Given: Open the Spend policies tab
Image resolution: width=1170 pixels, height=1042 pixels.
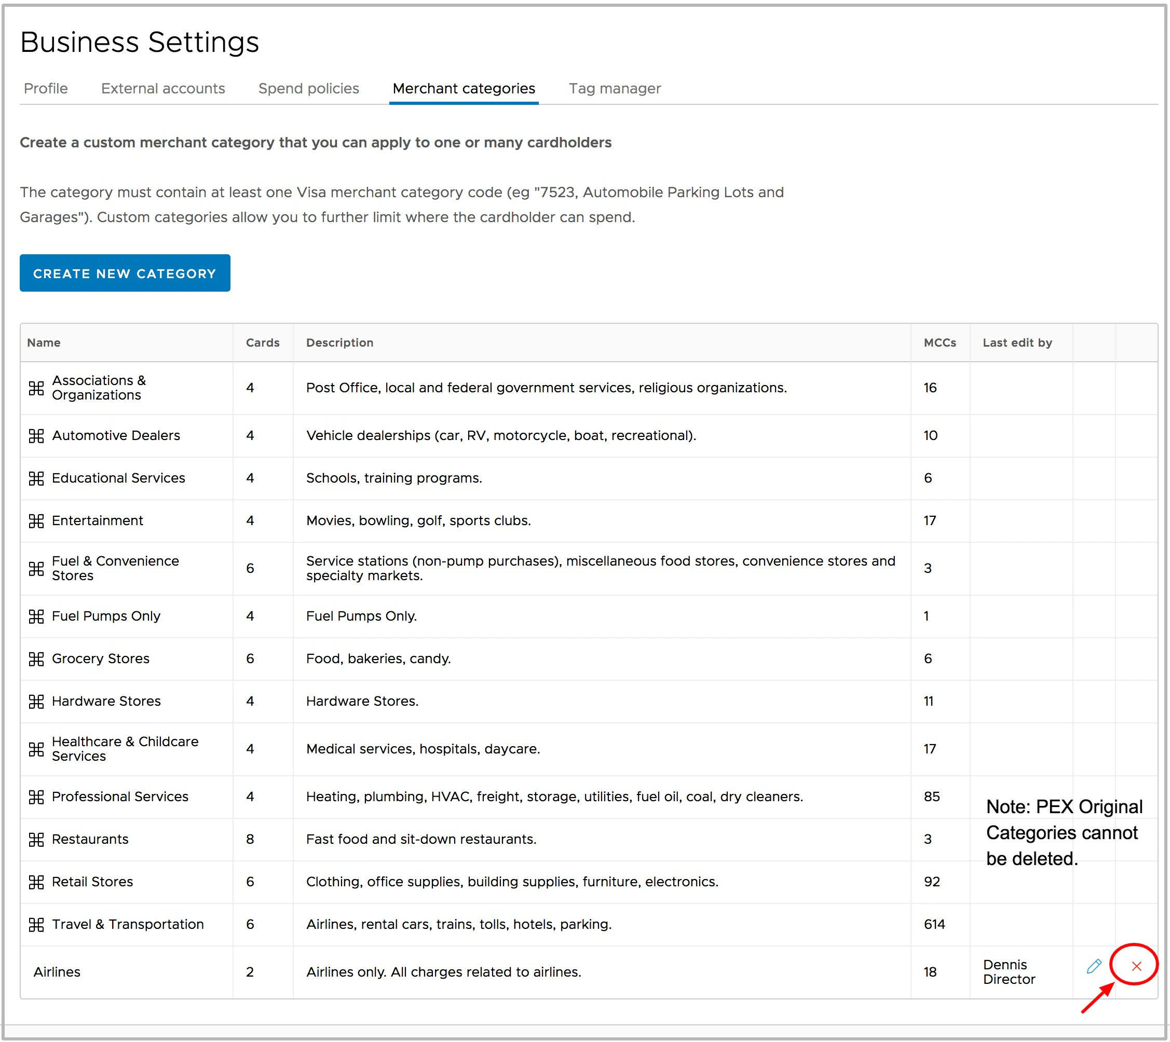Looking at the screenshot, I should click(308, 88).
